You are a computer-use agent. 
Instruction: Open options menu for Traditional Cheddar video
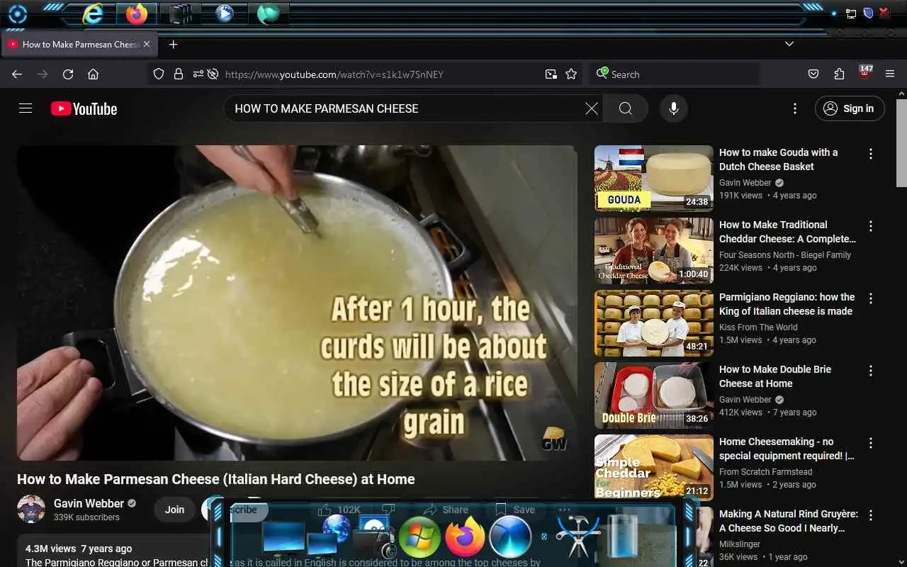pos(871,226)
